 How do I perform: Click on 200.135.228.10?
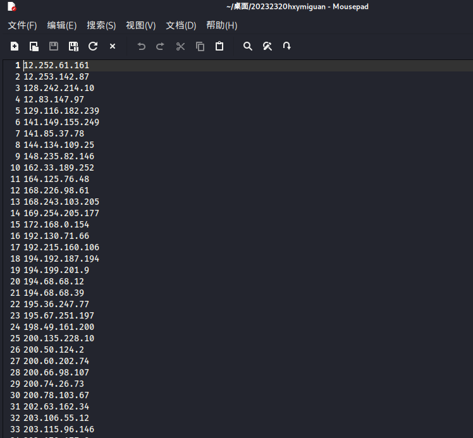point(59,339)
